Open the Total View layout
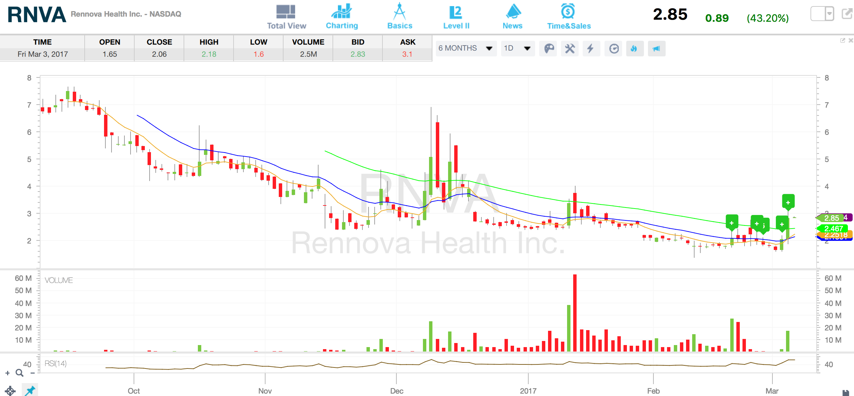 pyautogui.click(x=286, y=17)
